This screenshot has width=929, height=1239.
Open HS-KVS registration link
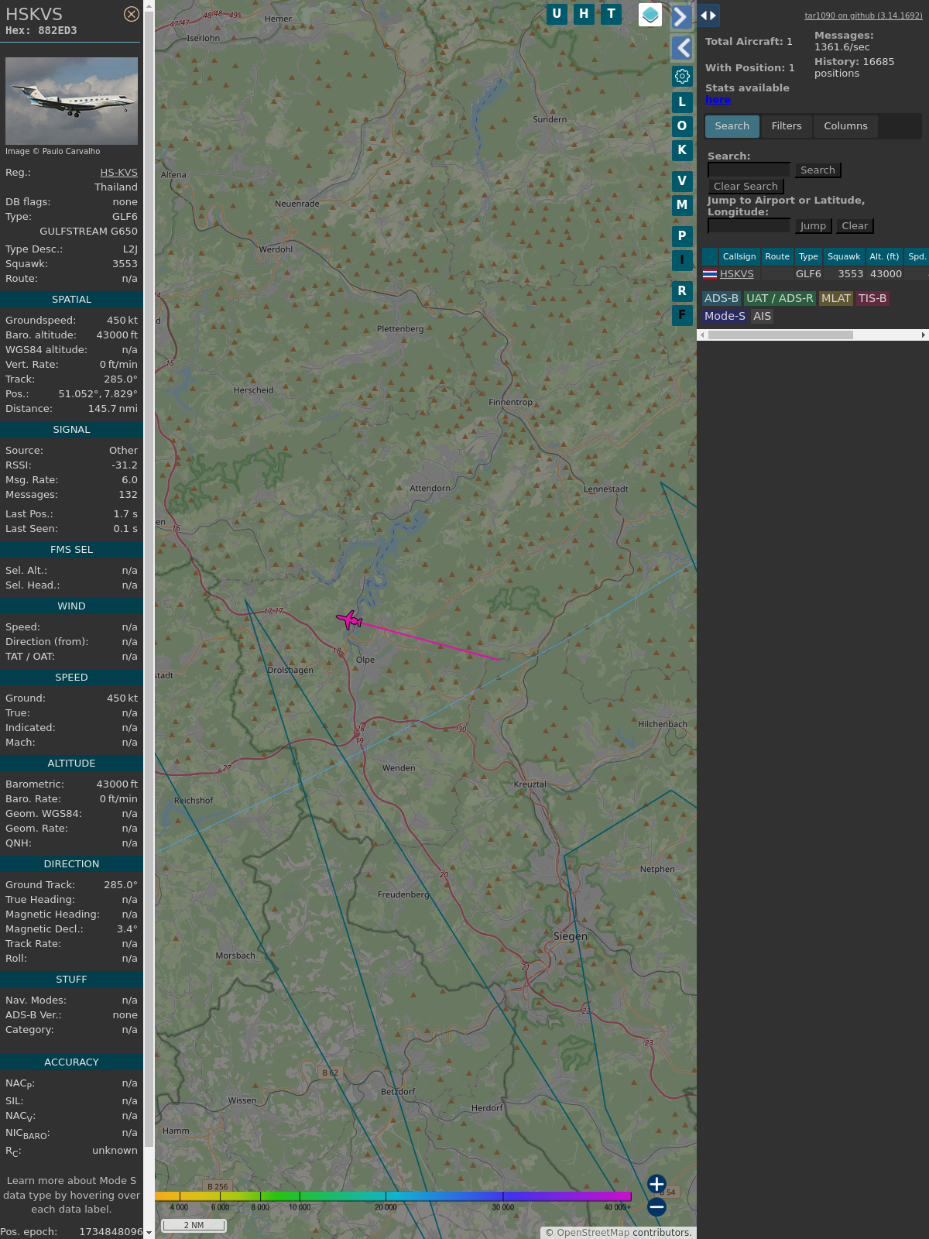(118, 173)
